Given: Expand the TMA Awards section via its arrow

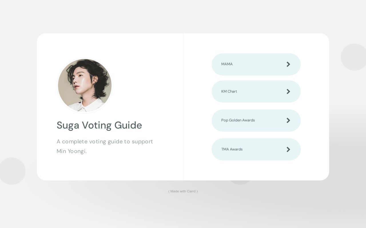Looking at the screenshot, I should click(x=288, y=149).
